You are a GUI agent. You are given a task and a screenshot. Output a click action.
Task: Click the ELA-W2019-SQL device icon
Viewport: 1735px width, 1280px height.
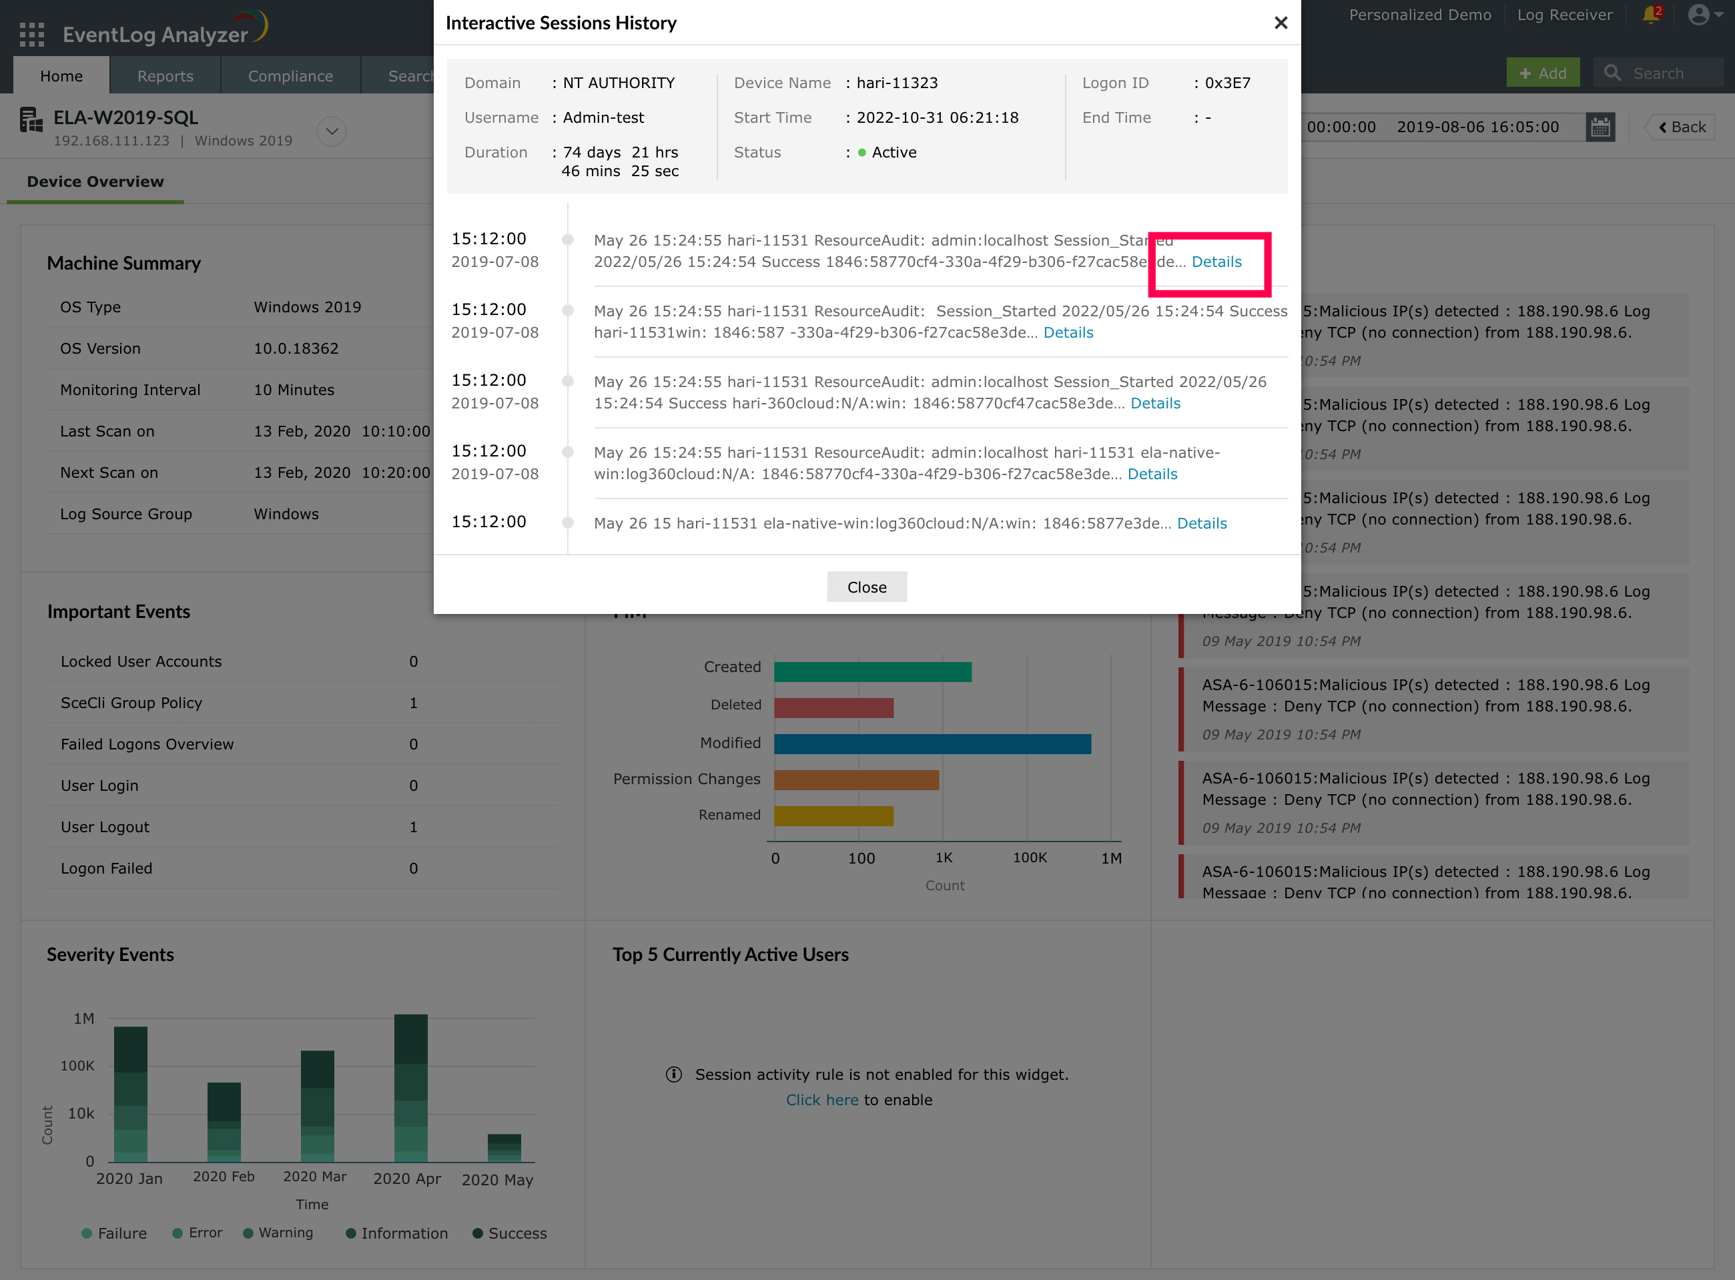pos(31,121)
